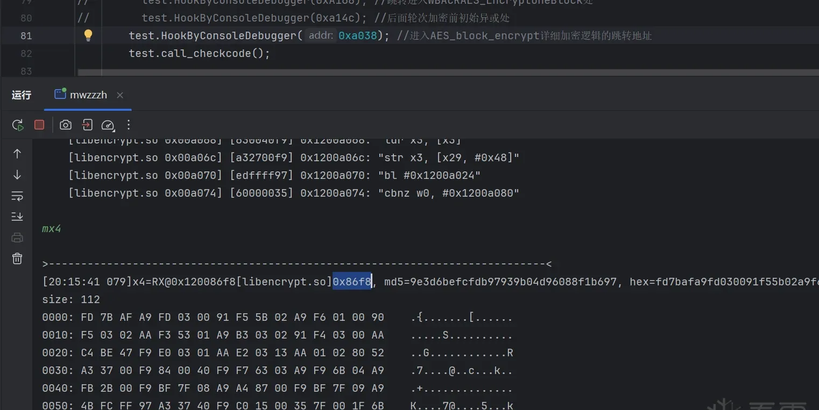Click the lightbulb intention icon on line 81
This screenshot has height=410, width=819.
tap(88, 35)
